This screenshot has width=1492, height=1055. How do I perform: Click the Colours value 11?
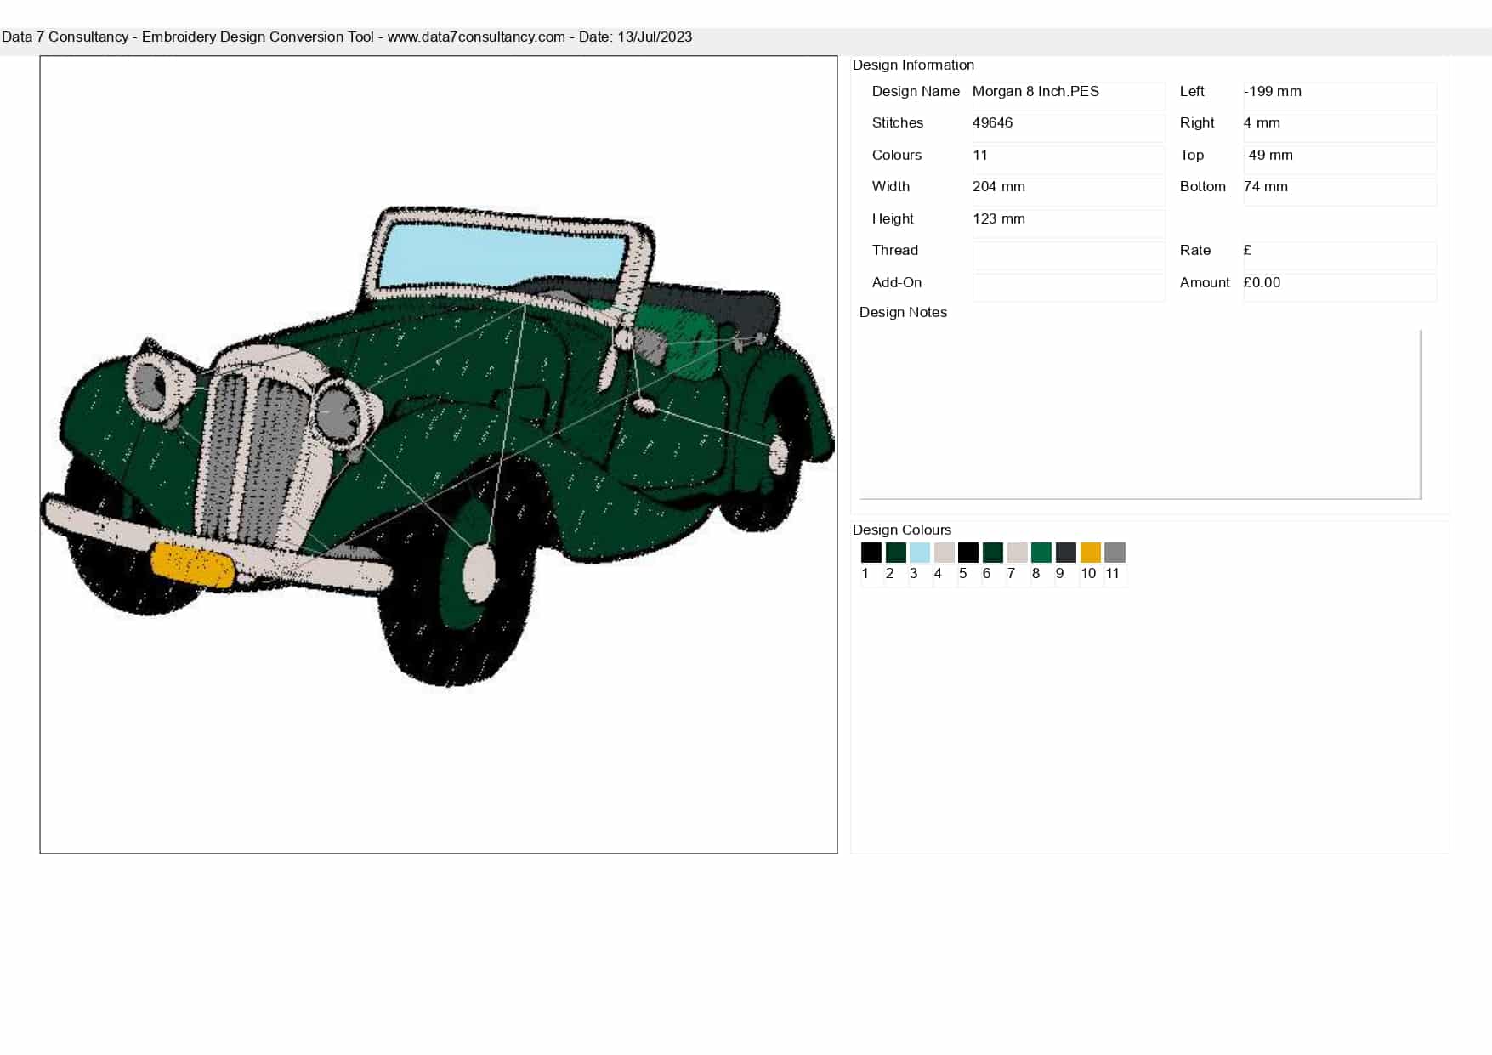(1069, 159)
